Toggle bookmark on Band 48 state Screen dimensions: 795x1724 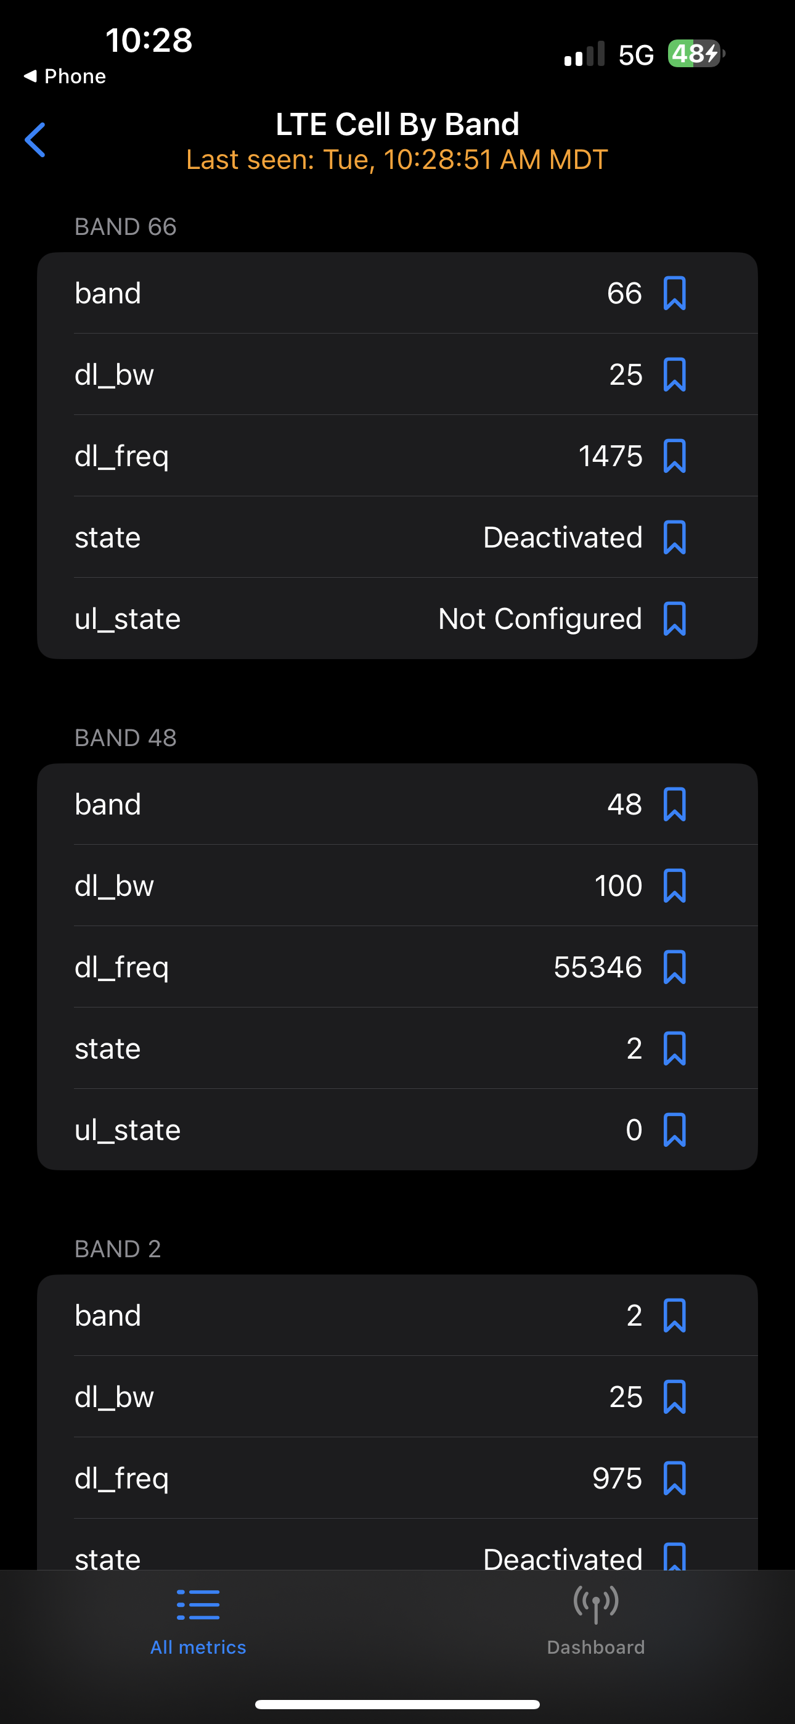click(x=674, y=1049)
